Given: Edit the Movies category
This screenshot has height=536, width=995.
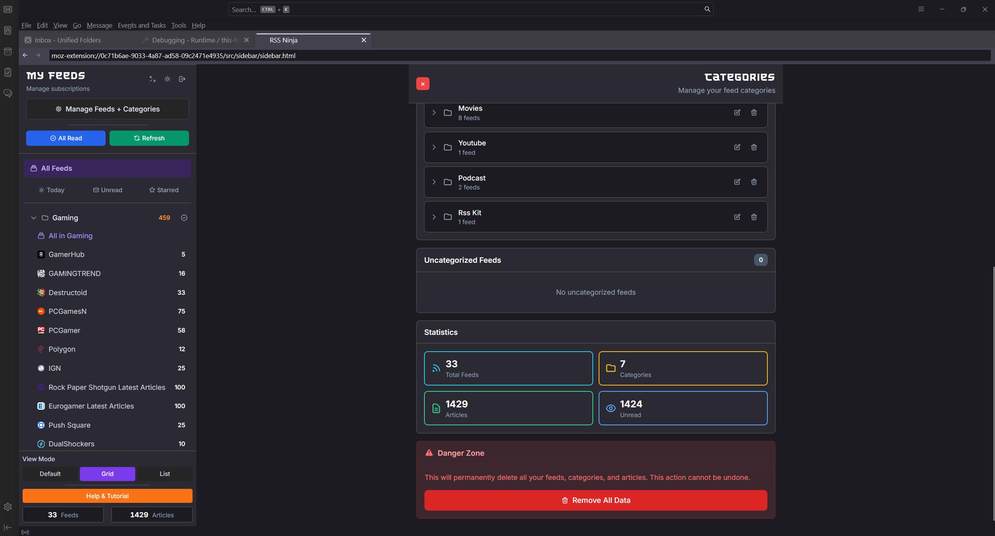Looking at the screenshot, I should coord(737,113).
